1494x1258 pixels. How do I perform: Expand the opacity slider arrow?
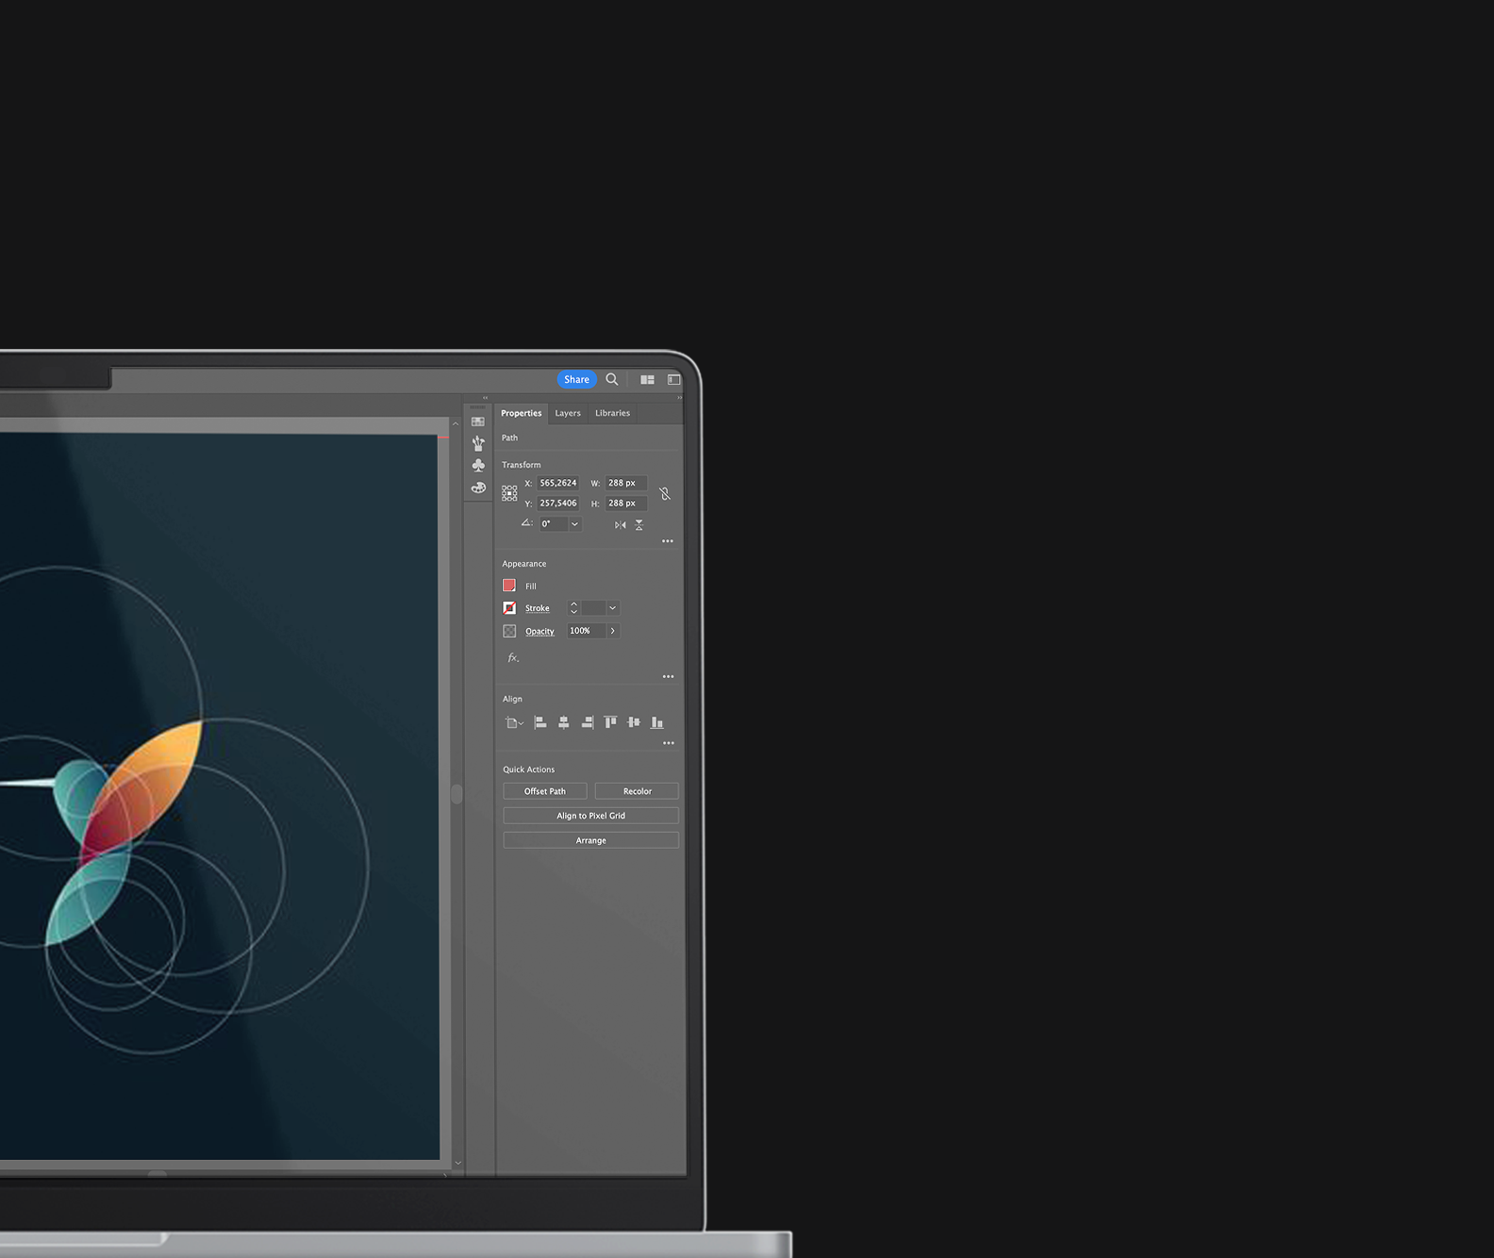[612, 631]
